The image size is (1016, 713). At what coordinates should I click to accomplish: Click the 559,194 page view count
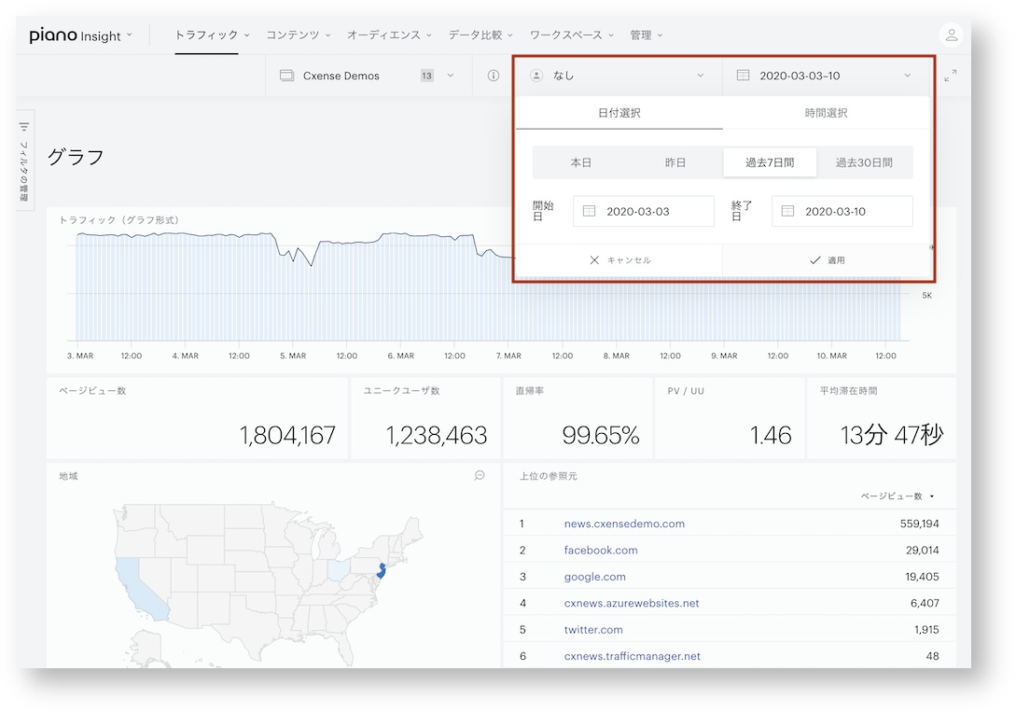(920, 524)
